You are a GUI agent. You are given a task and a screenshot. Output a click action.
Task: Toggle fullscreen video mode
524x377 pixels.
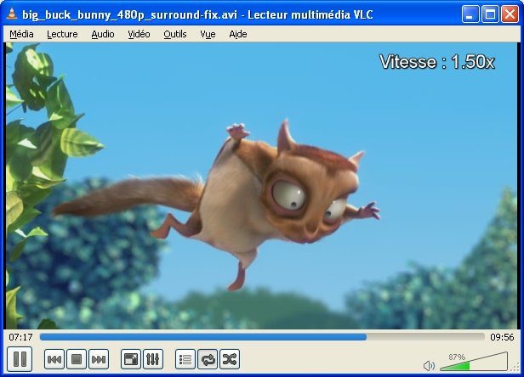pyautogui.click(x=131, y=359)
